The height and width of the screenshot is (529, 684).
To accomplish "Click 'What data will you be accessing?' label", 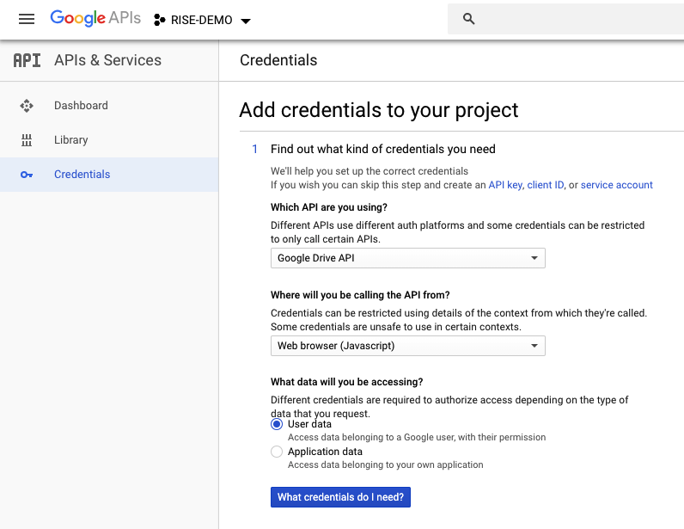I will click(x=347, y=382).
